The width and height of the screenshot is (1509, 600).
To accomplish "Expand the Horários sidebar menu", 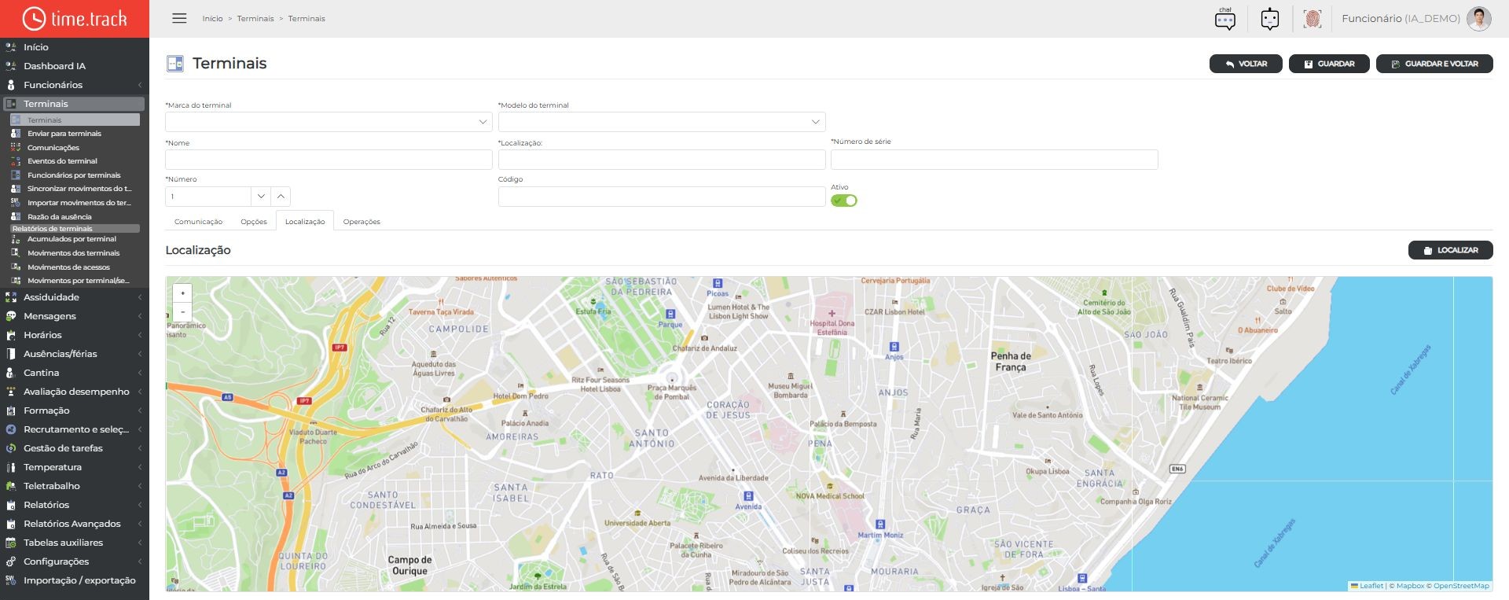I will 75,335.
